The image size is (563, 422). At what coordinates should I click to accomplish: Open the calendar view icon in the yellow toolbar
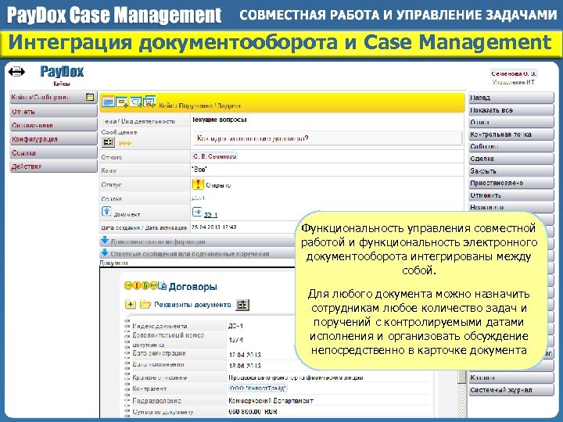pyautogui.click(x=108, y=102)
